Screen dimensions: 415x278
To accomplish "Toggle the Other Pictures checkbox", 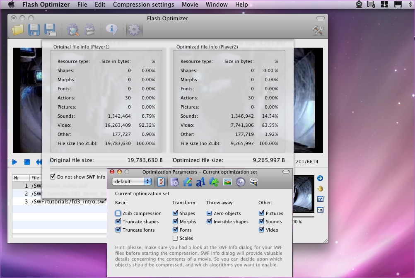I will pos(261,213).
